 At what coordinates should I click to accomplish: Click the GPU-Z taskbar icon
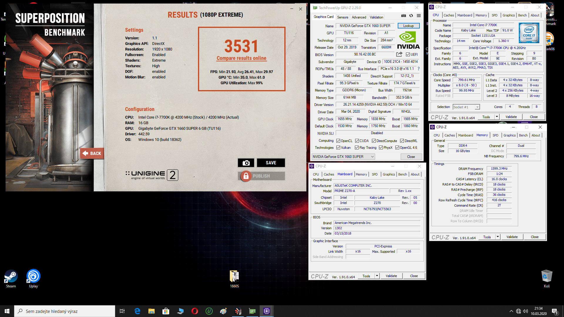[252, 311]
